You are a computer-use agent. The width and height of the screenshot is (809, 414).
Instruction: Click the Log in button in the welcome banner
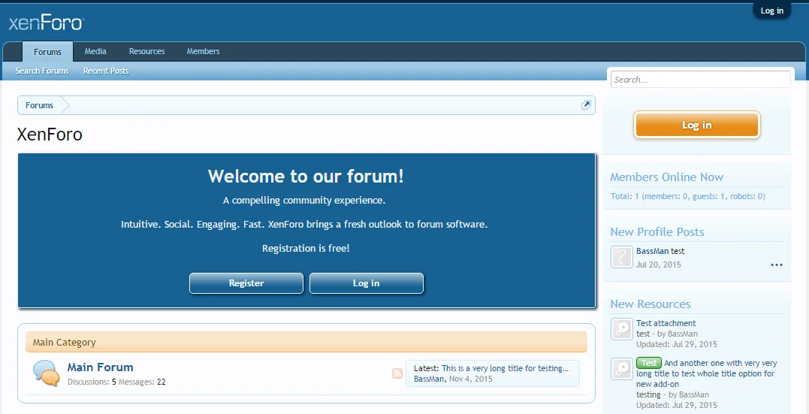(367, 283)
